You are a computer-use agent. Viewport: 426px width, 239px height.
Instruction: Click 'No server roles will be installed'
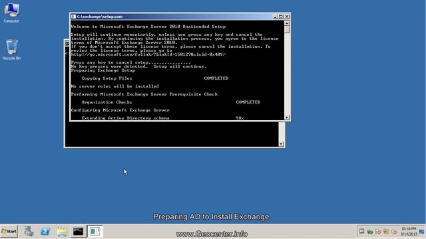(114, 86)
